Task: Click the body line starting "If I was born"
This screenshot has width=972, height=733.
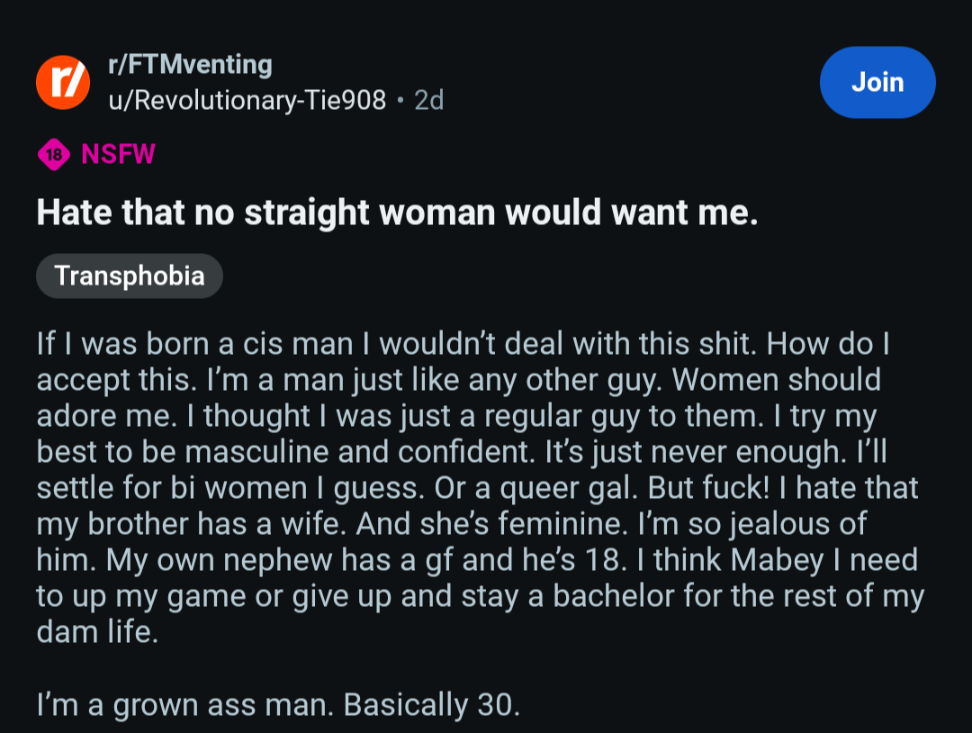Action: point(463,344)
